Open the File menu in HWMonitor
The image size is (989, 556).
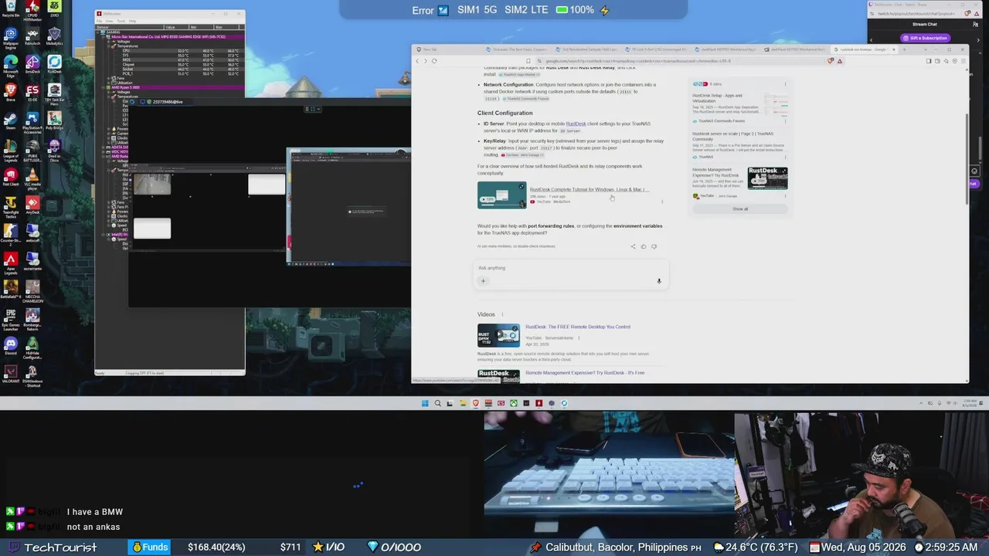tap(99, 21)
